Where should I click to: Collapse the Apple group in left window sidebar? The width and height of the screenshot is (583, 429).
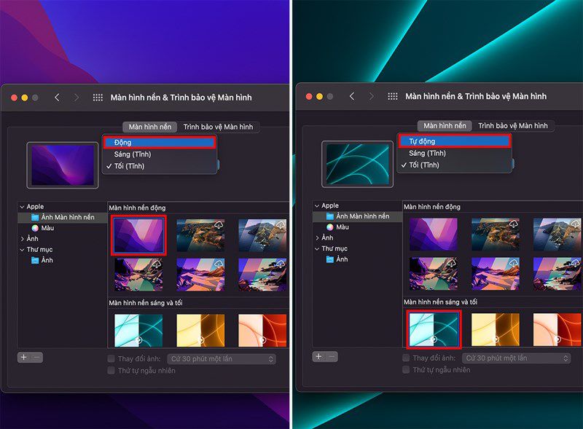22,207
